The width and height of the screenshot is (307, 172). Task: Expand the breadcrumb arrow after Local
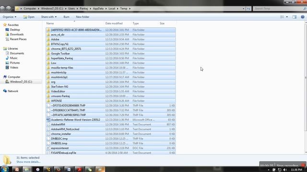(118, 9)
